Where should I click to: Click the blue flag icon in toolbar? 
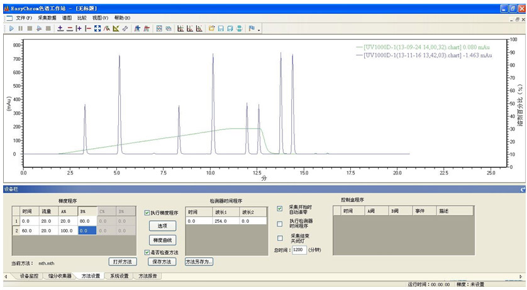tap(252, 29)
